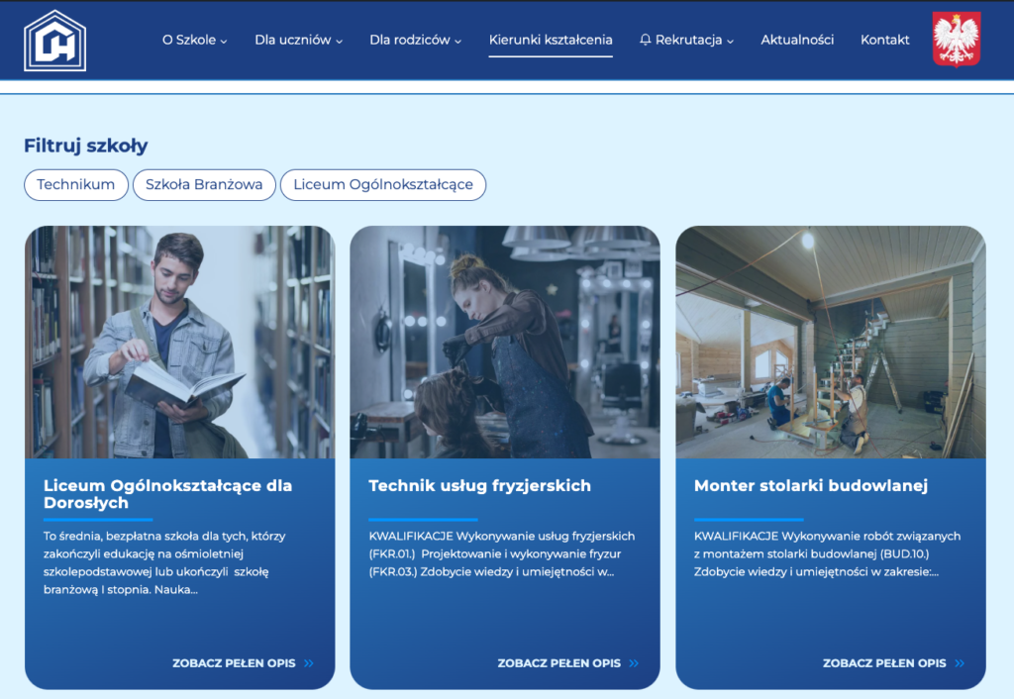Click the Polish eagle emblem

pyautogui.click(x=956, y=40)
